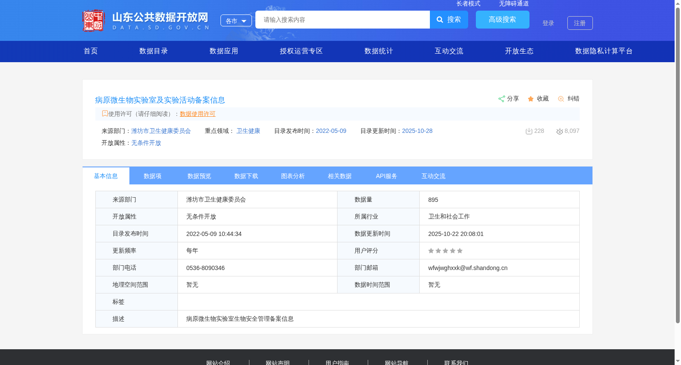This screenshot has width=681, height=365.
Task: Click the 注册 register button
Action: [x=580, y=23]
